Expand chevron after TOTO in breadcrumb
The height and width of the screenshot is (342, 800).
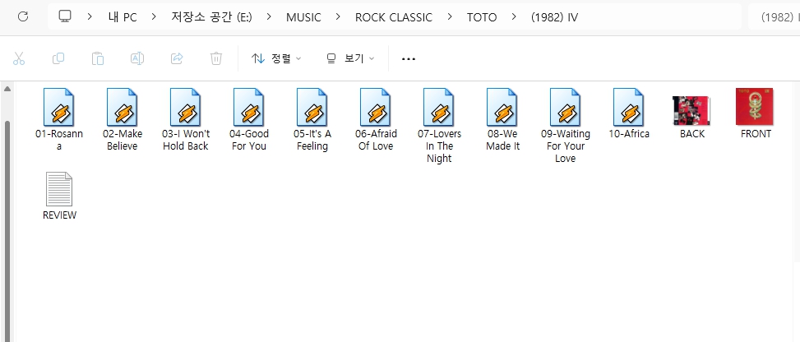pos(514,17)
